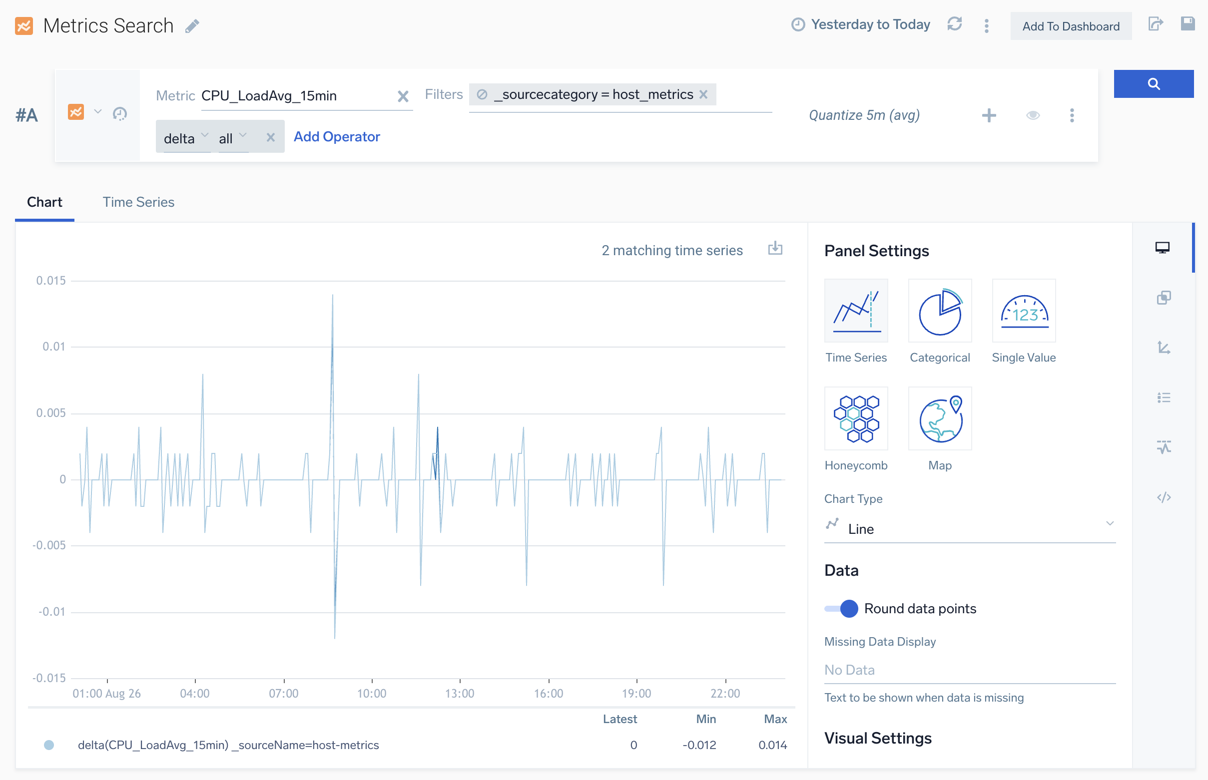
Task: Click the Add Operator link
Action: (x=336, y=137)
